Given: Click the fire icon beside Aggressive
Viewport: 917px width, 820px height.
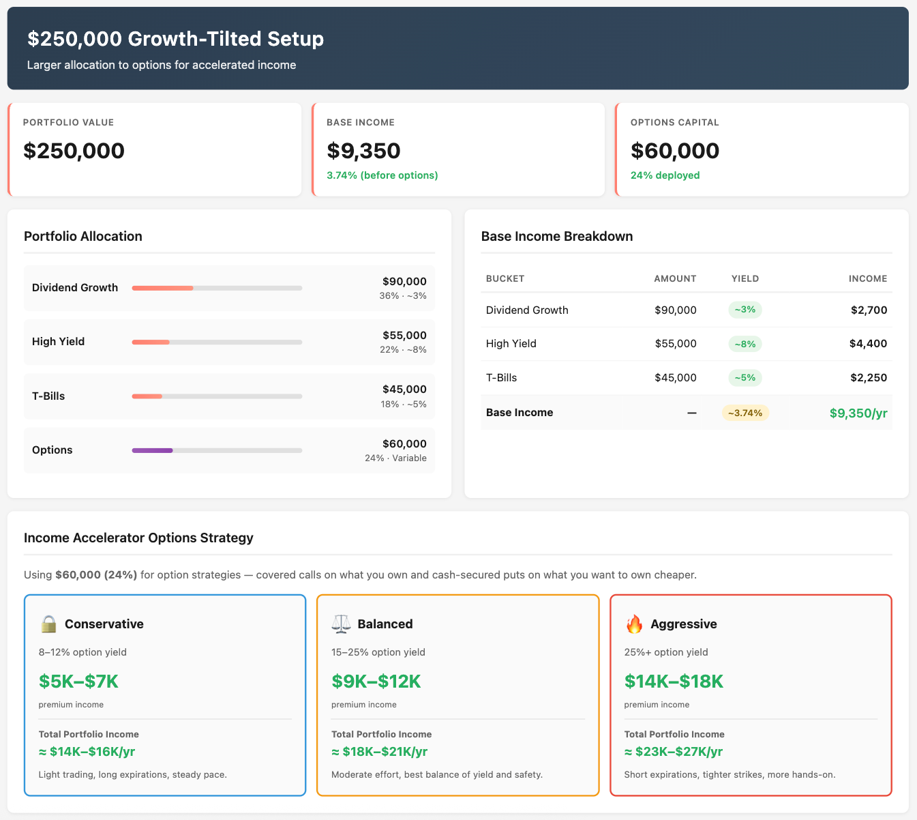Looking at the screenshot, I should pyautogui.click(x=634, y=624).
